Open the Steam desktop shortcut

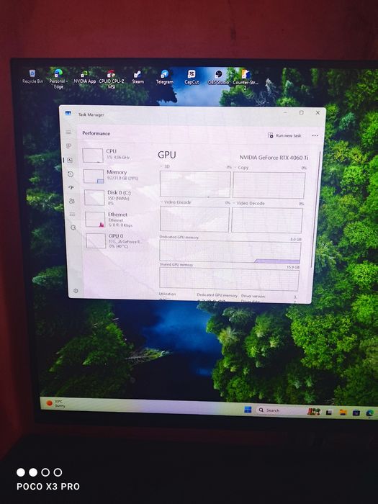click(138, 78)
